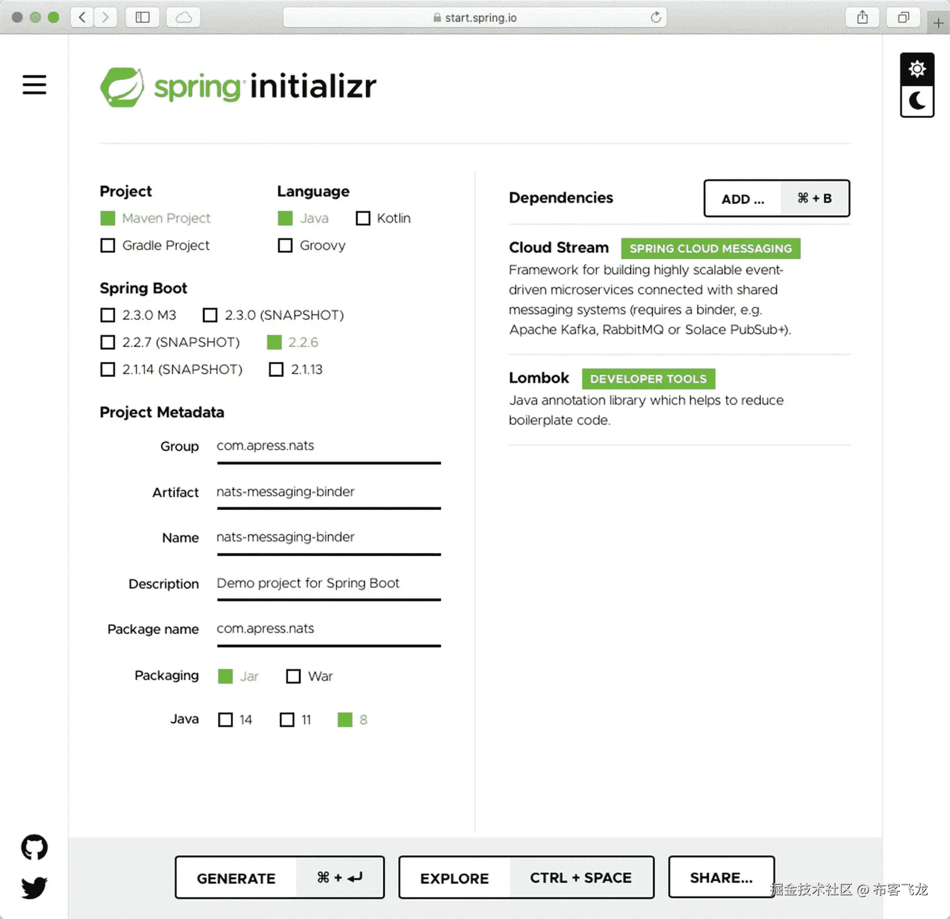Open the hamburger navigation menu
The image size is (950, 919).
point(34,85)
